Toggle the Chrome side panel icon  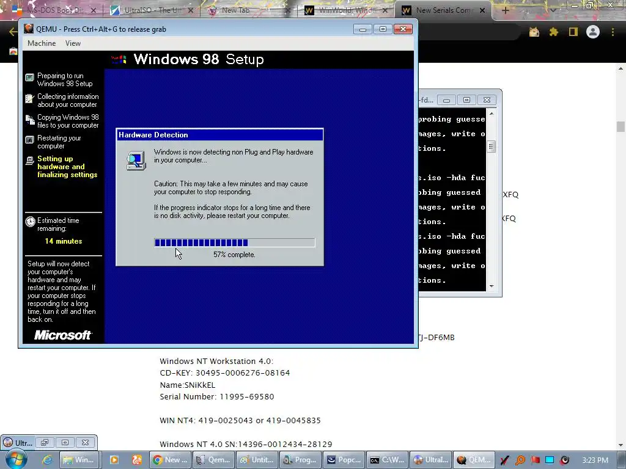[573, 32]
